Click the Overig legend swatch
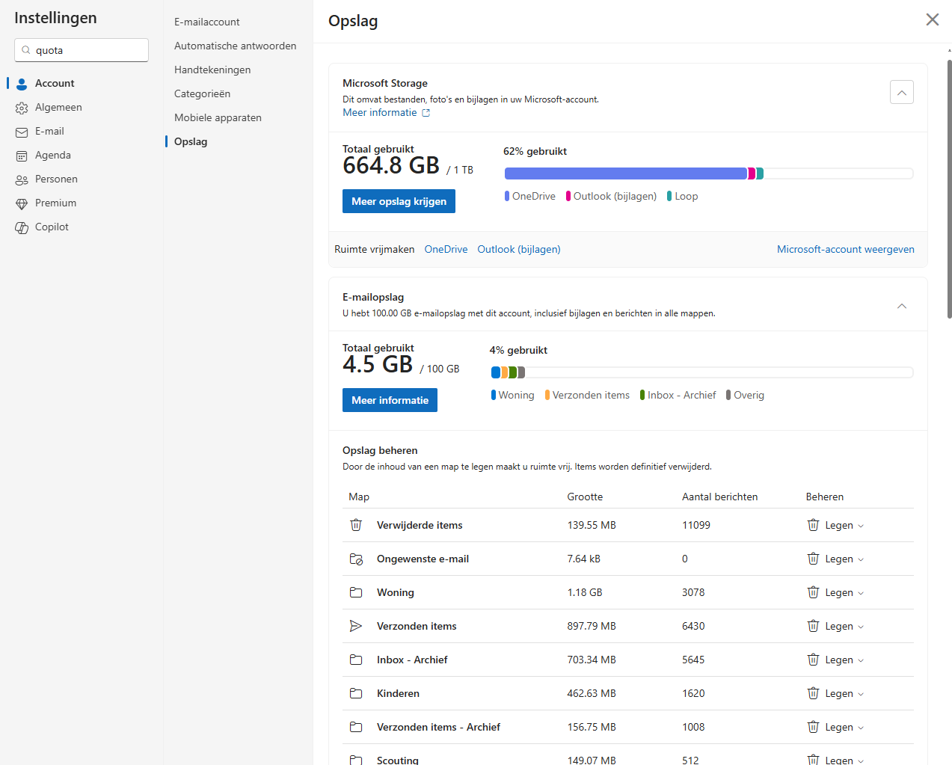This screenshot has height=765, width=952. coord(728,395)
